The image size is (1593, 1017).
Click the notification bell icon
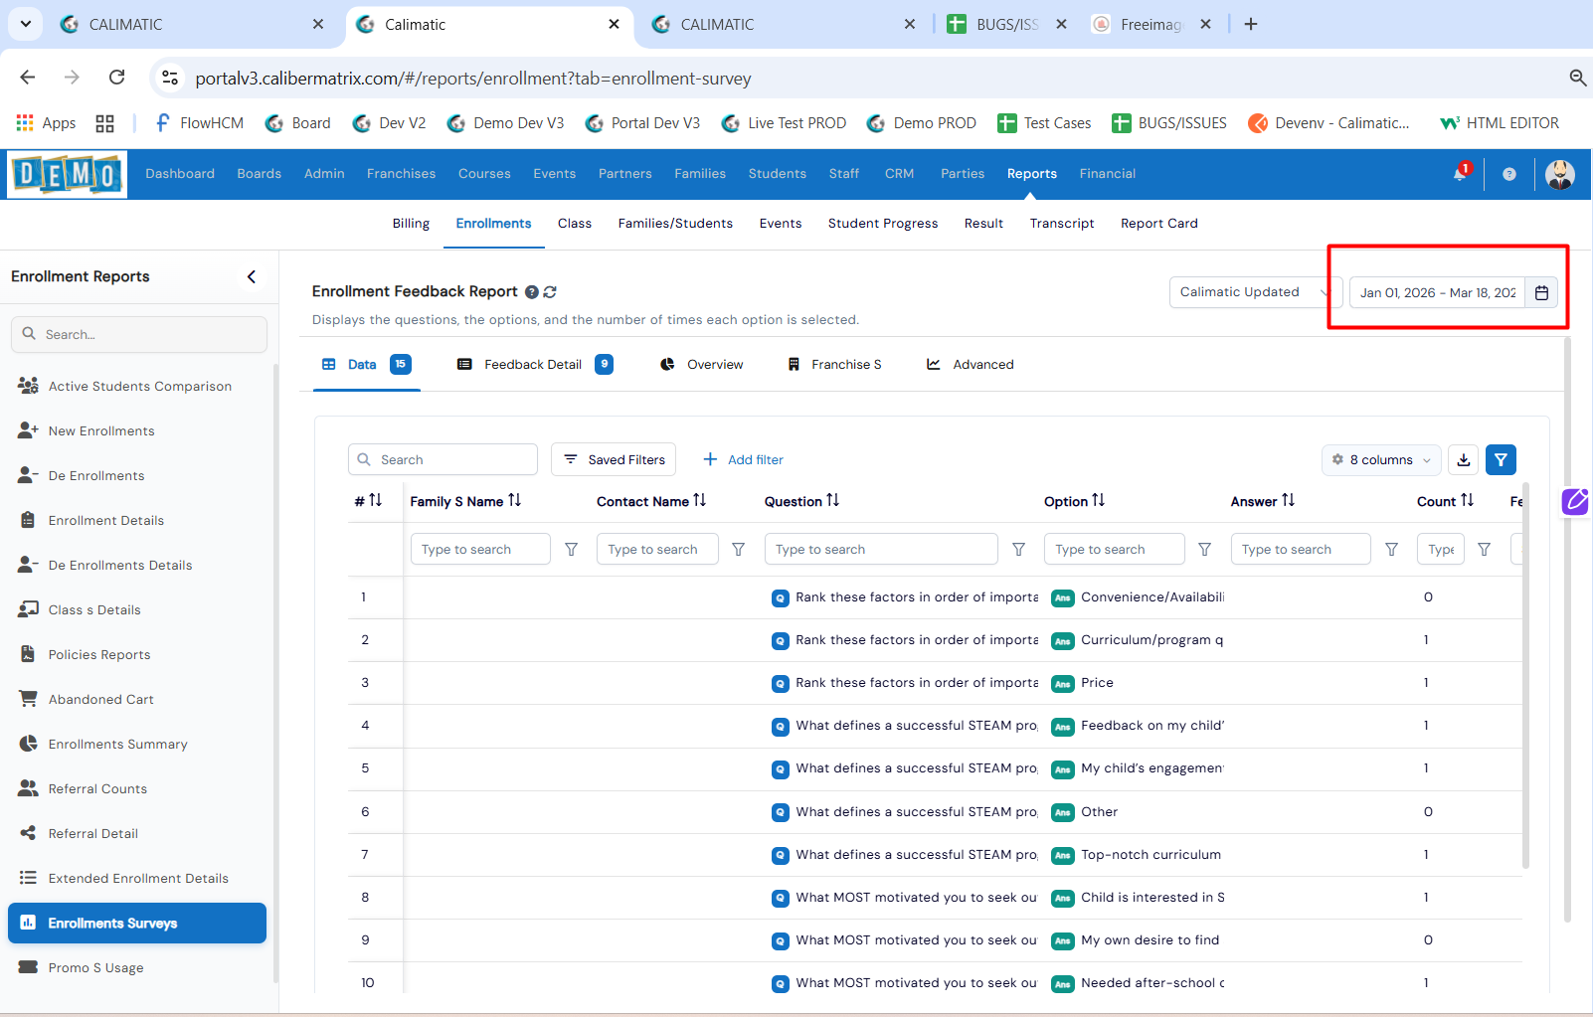(x=1460, y=174)
